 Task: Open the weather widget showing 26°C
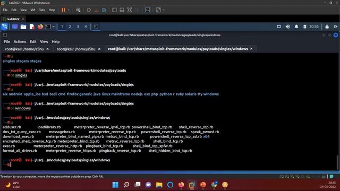(x=12, y=185)
